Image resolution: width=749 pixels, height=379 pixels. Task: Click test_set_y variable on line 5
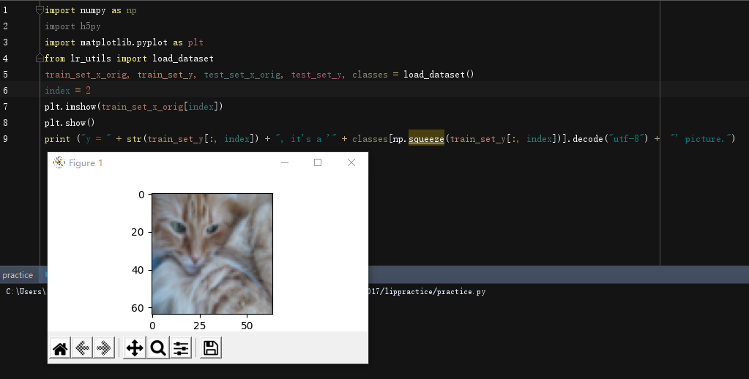[x=316, y=75]
